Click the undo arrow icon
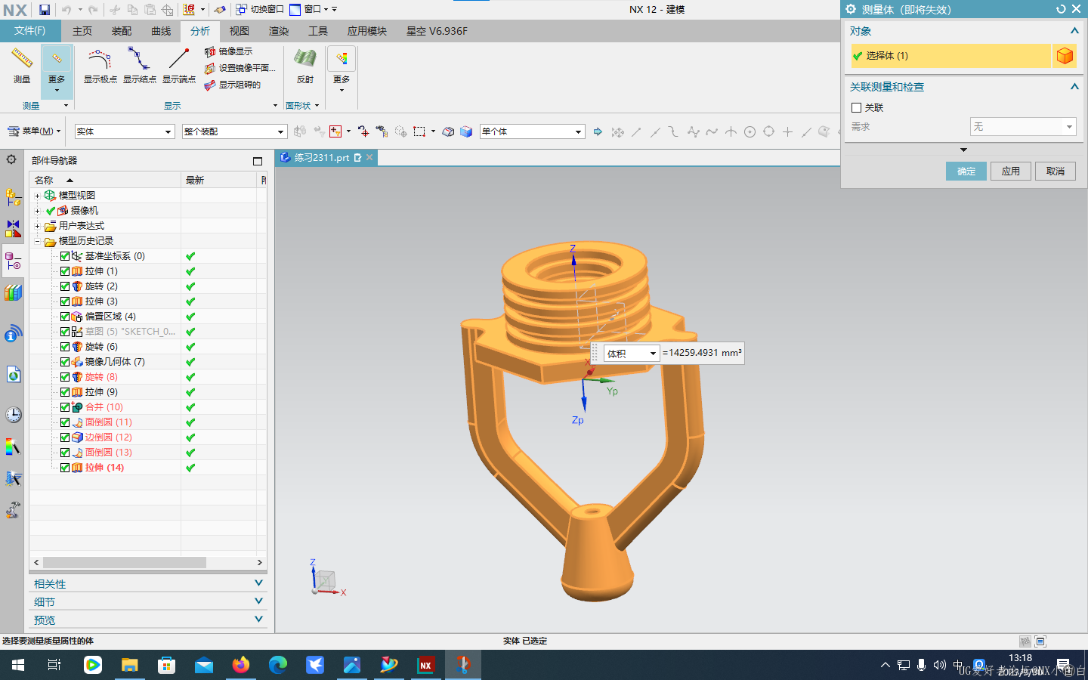 (x=66, y=10)
